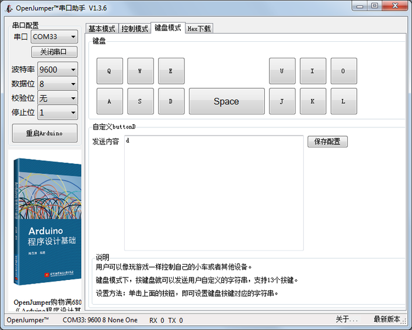The image size is (412, 330).
Task: Click the Space key button
Action: (x=227, y=101)
